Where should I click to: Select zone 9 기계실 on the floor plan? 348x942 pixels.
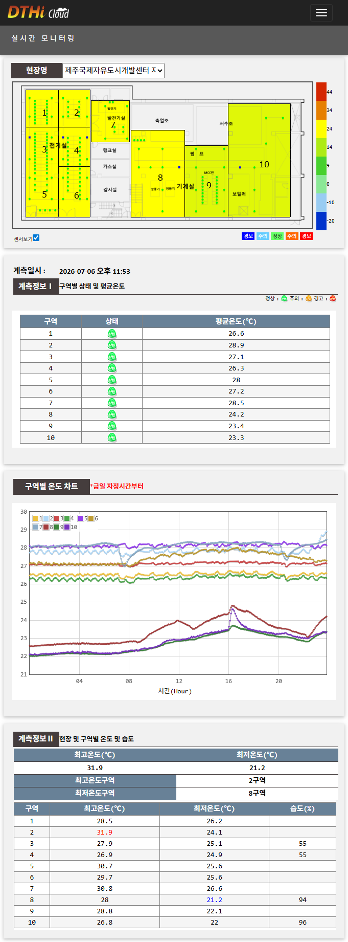(206, 181)
